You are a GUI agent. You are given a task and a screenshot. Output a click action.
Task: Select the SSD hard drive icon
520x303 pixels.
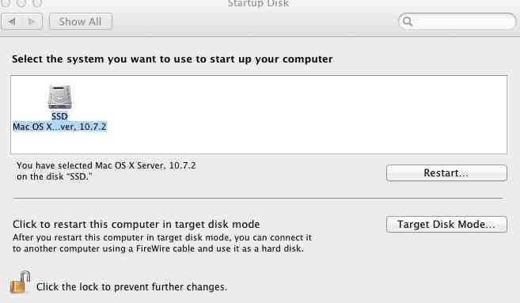(x=59, y=97)
